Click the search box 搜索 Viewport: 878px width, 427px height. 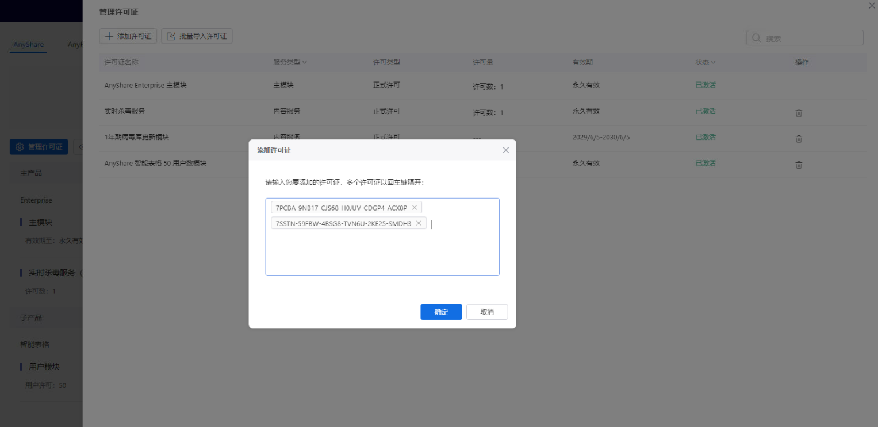[805, 38]
